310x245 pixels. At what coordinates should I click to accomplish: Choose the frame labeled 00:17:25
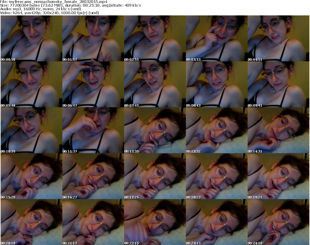(x=155, y=176)
